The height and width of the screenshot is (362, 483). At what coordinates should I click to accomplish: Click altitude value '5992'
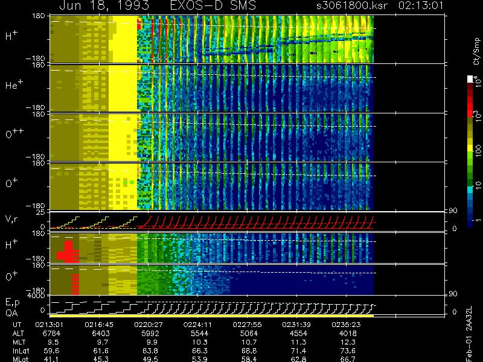[150, 334]
